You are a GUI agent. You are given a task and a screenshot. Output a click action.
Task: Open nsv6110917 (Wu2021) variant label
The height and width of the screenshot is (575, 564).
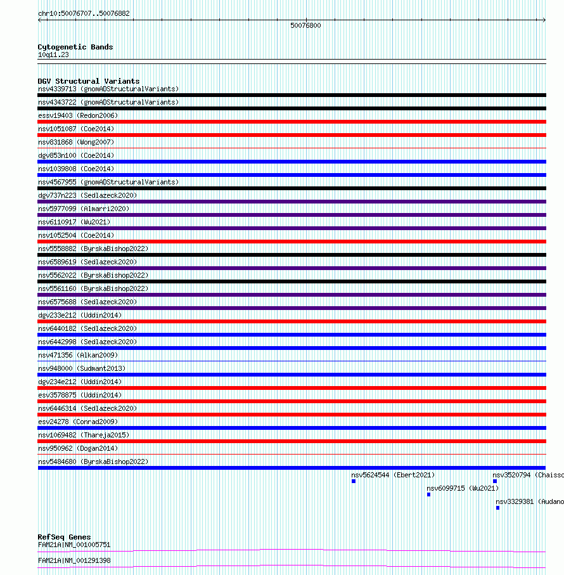point(74,223)
